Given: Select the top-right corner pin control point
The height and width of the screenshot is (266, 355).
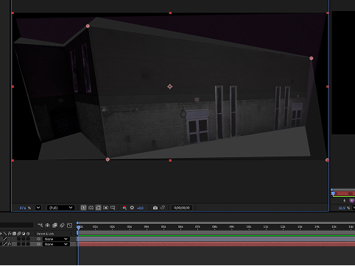Looking at the screenshot, I should click(x=312, y=58).
